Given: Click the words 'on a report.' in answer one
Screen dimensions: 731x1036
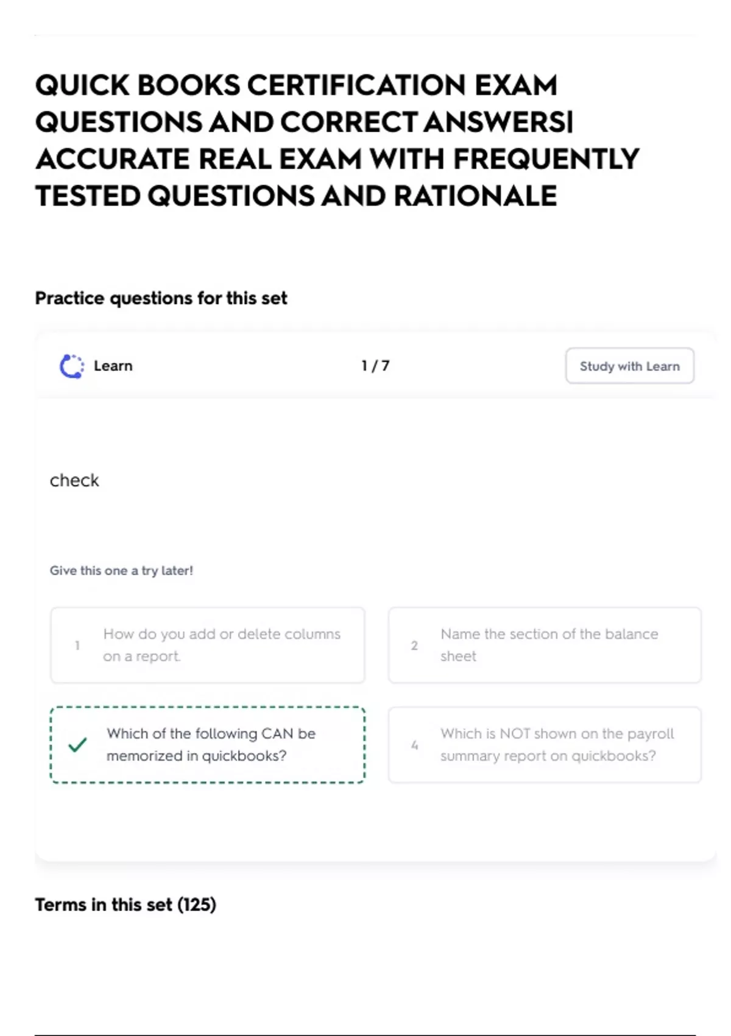Looking at the screenshot, I should 142,656.
